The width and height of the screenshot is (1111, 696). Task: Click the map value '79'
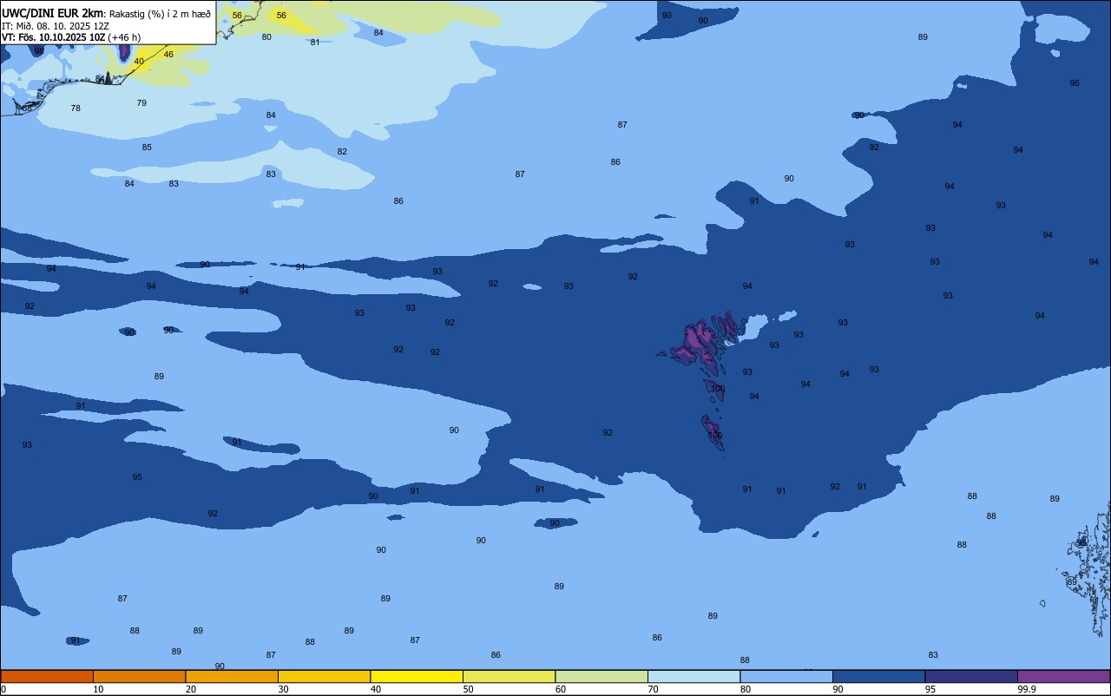pyautogui.click(x=141, y=103)
